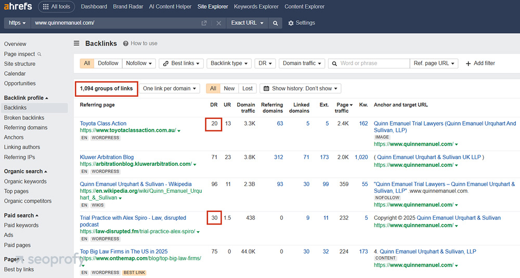520x278 pixels.
Task: Open Referring domains report
Action: click(x=25, y=128)
